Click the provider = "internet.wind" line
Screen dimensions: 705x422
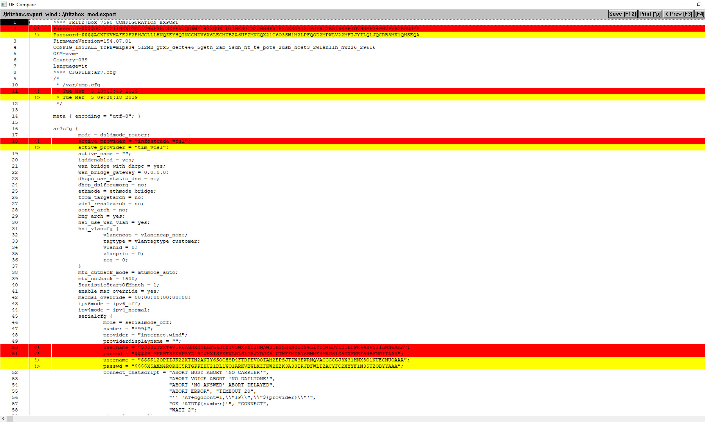tap(146, 335)
